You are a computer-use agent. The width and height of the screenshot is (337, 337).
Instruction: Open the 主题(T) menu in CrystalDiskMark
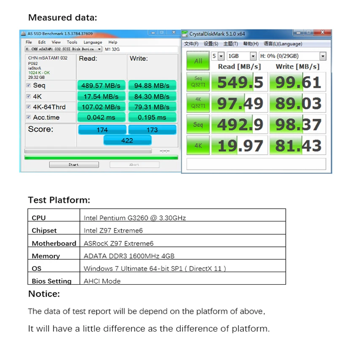click(x=230, y=44)
